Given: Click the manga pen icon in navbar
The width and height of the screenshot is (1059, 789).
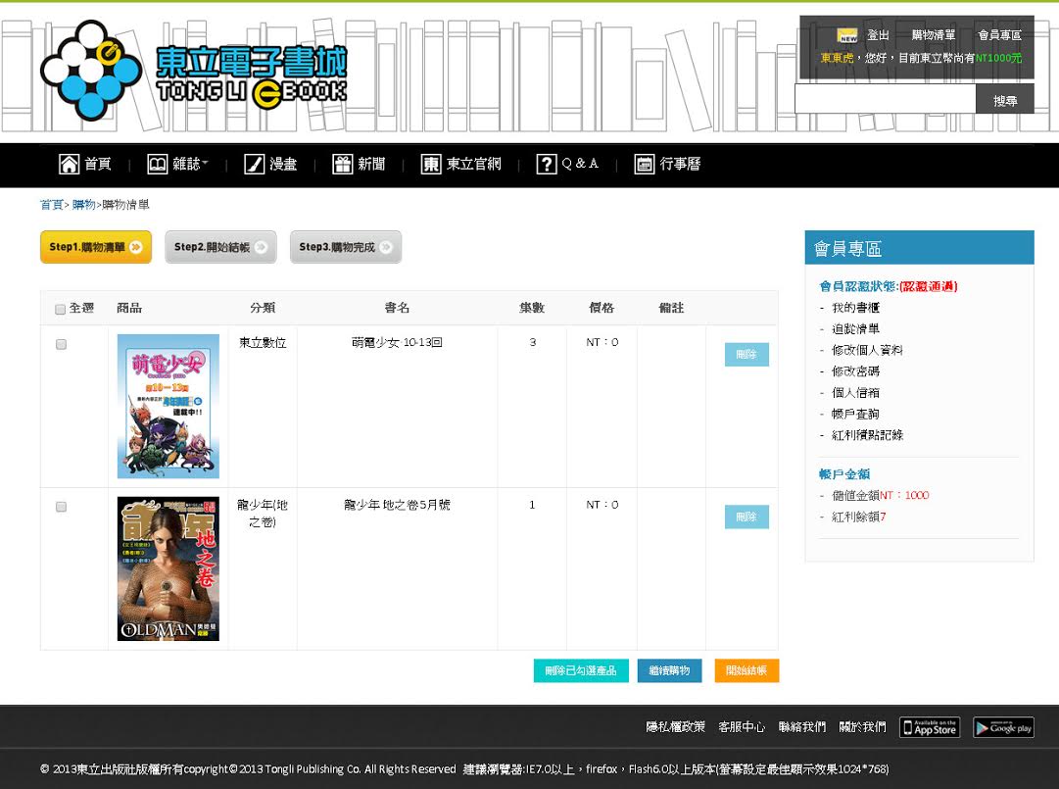Looking at the screenshot, I should pos(254,164).
